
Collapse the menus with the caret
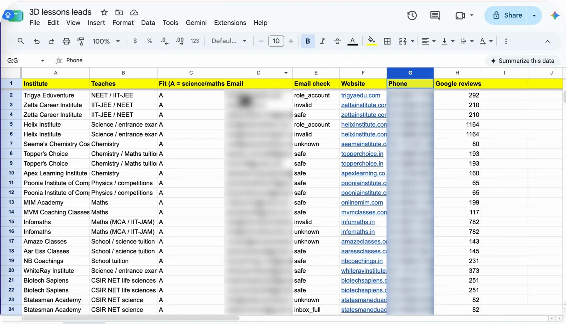coord(547,41)
